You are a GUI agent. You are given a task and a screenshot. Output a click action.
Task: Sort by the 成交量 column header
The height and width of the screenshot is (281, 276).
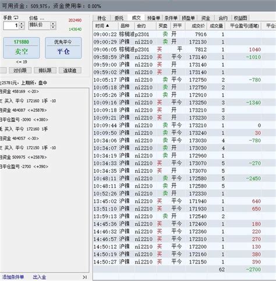pyautogui.click(x=216, y=26)
